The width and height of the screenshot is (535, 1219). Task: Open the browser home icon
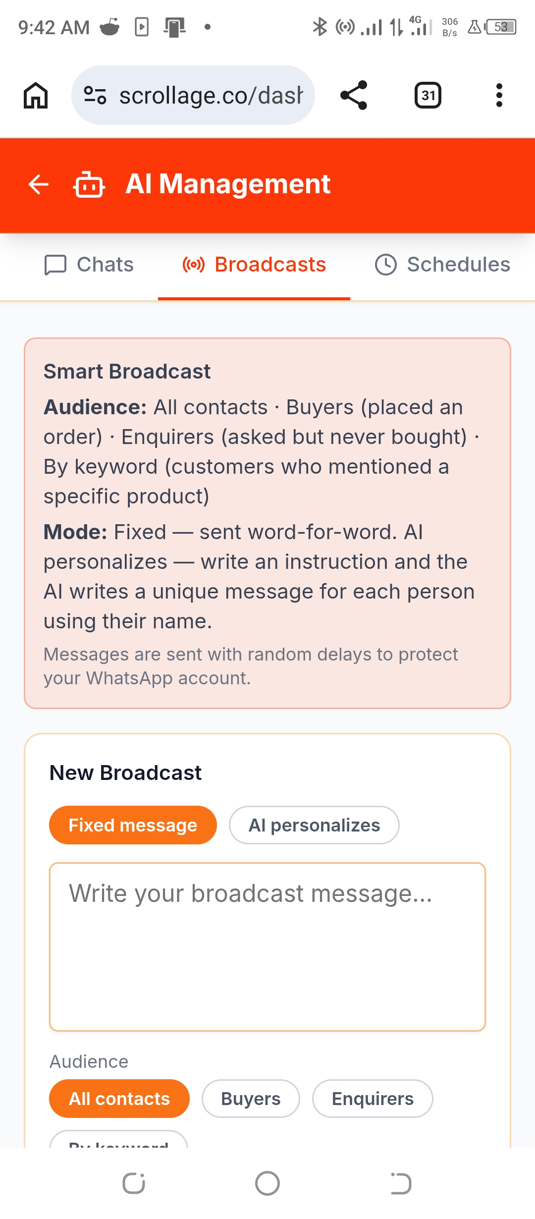pos(35,95)
